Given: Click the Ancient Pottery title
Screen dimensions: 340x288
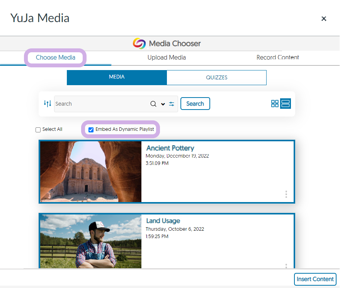Looking at the screenshot, I should pos(170,148).
